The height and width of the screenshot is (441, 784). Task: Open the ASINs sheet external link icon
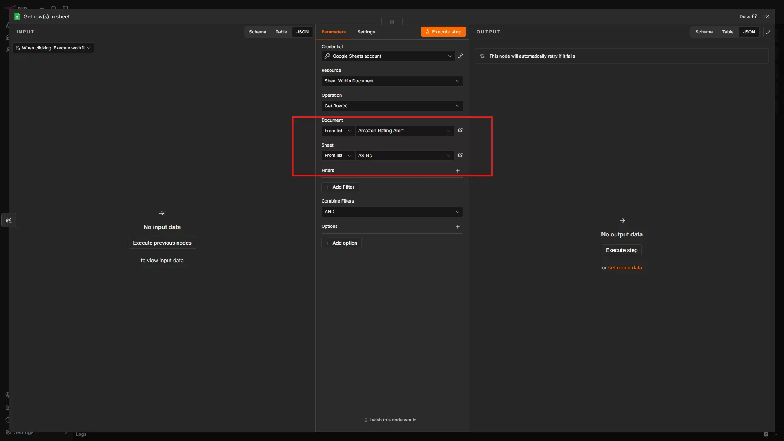pyautogui.click(x=460, y=155)
